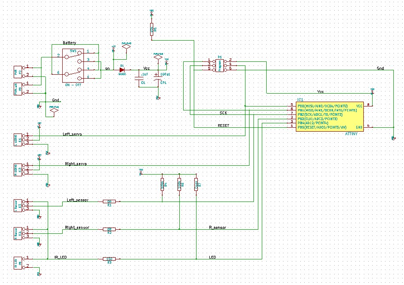Select the 150 ohm resistor R3
Viewport: 404px width, 285px height.
(x=109, y=258)
